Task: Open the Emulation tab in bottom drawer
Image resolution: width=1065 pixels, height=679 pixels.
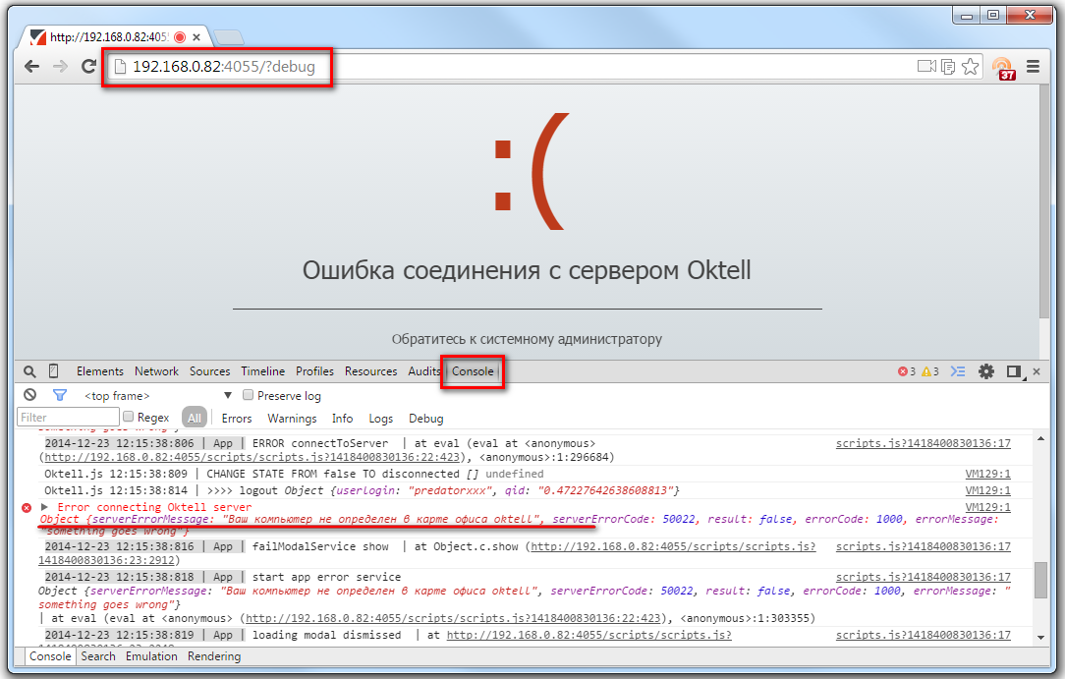Action: (x=151, y=656)
